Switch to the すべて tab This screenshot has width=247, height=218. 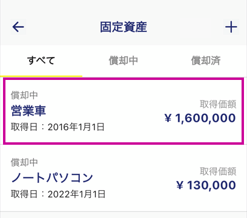click(41, 61)
